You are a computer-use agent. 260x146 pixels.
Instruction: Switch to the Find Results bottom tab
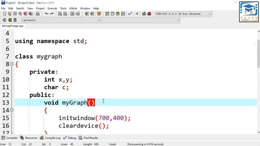coord(89,138)
